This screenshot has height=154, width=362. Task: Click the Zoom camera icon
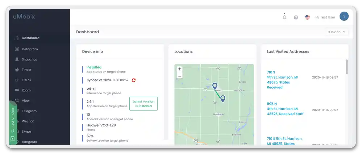17,90
